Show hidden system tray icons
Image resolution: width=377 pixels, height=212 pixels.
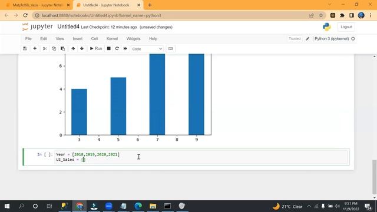click(x=309, y=206)
